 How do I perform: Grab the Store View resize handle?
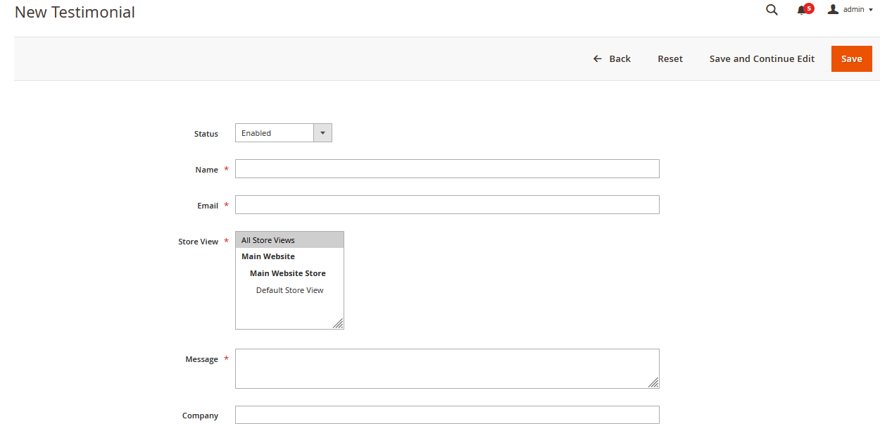click(x=338, y=323)
